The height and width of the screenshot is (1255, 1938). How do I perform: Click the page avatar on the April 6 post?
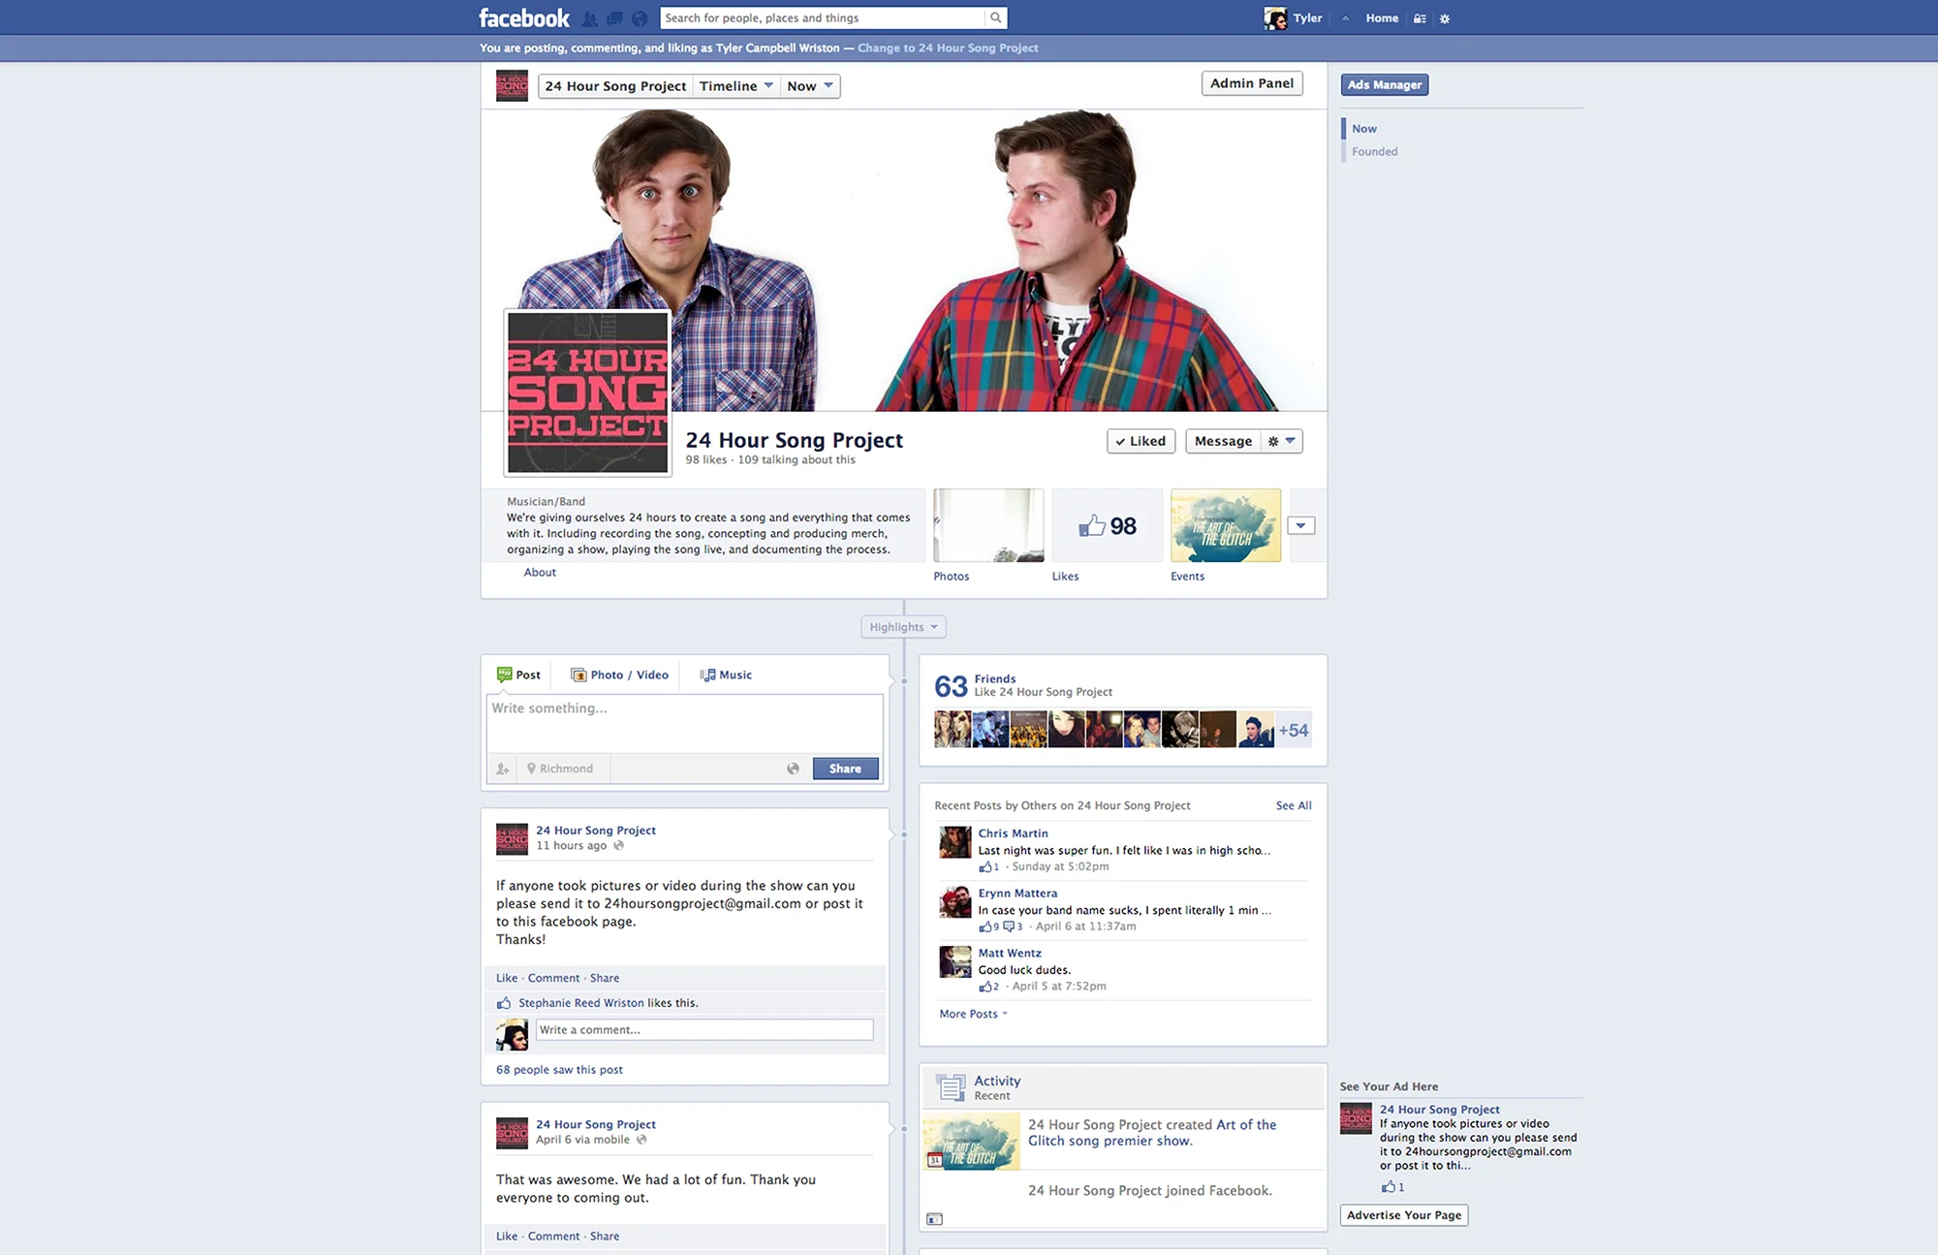click(512, 1133)
